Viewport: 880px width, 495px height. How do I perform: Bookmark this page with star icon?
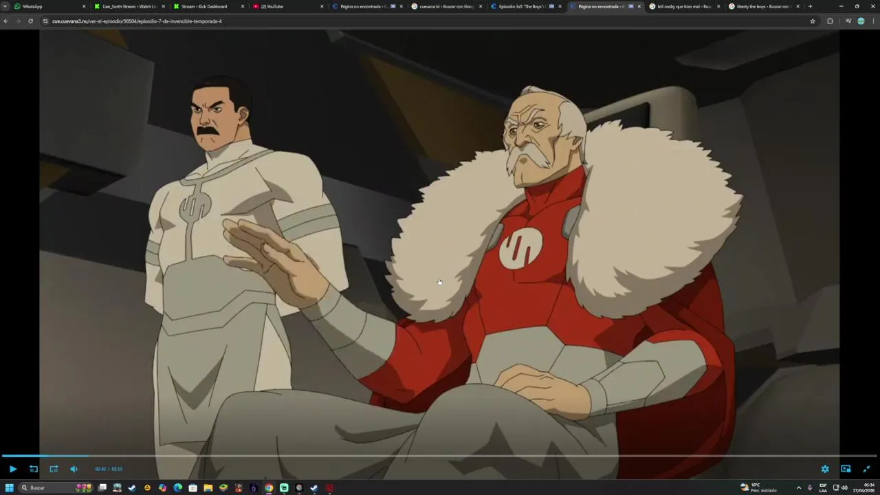(x=813, y=21)
